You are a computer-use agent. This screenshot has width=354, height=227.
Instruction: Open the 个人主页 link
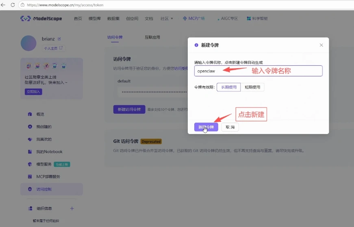pyautogui.click(x=54, y=48)
